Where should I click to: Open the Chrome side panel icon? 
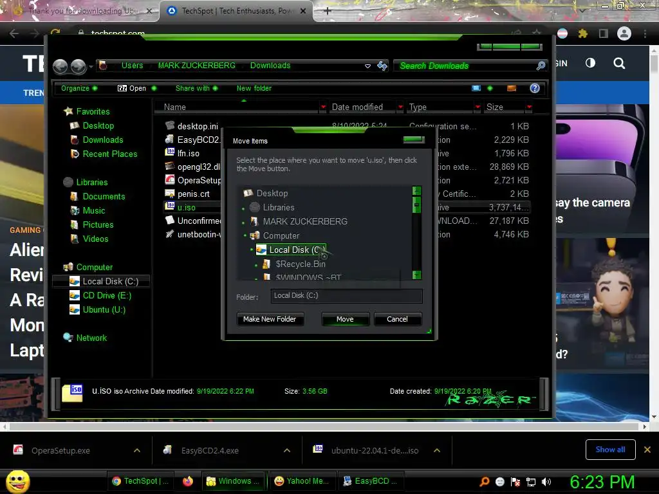[x=604, y=33]
